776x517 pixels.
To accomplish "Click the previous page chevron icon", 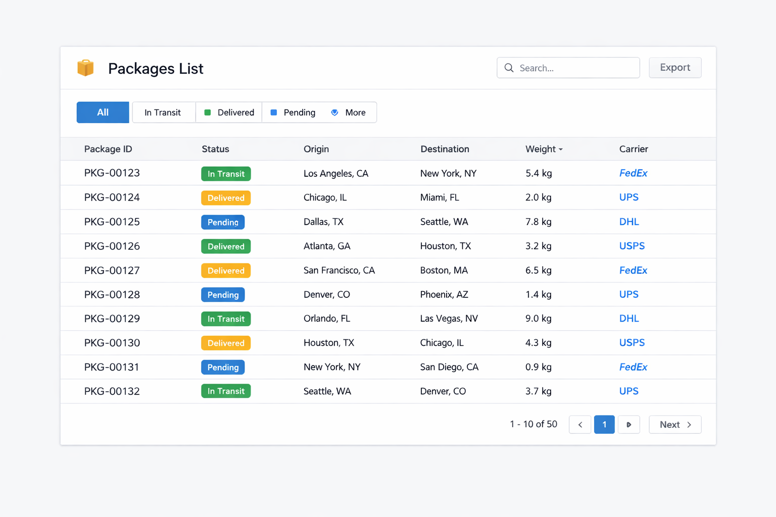I will pyautogui.click(x=579, y=425).
